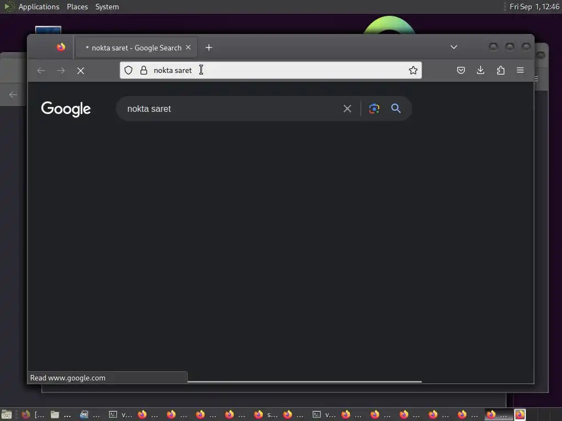This screenshot has width=562, height=421.
Task: Open the Places menu
Action: 77,7
